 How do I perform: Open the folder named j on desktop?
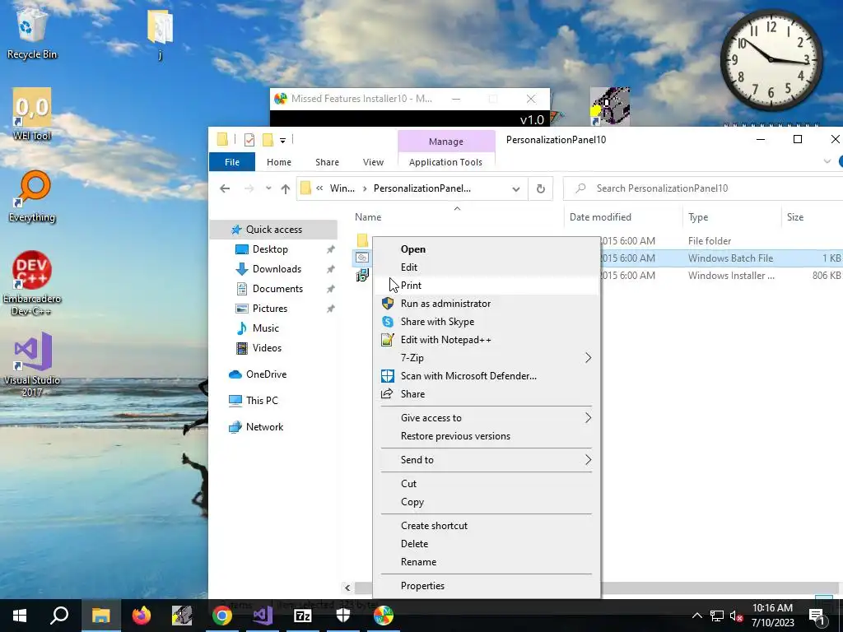(160, 35)
